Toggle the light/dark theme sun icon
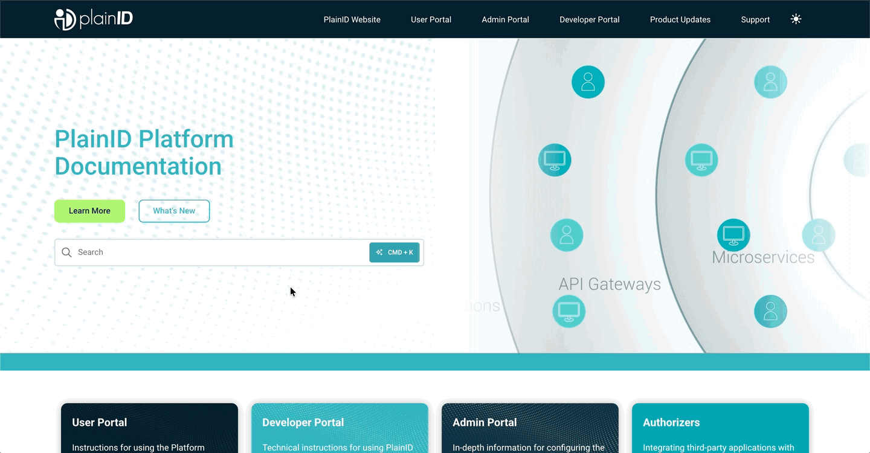 796,19
